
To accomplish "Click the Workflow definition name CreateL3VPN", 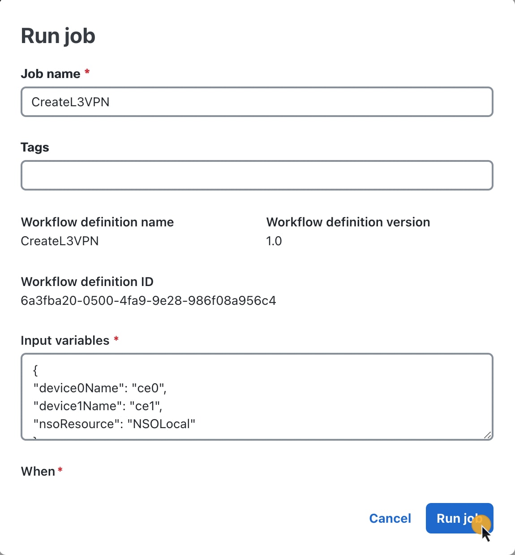I will pyautogui.click(x=60, y=241).
